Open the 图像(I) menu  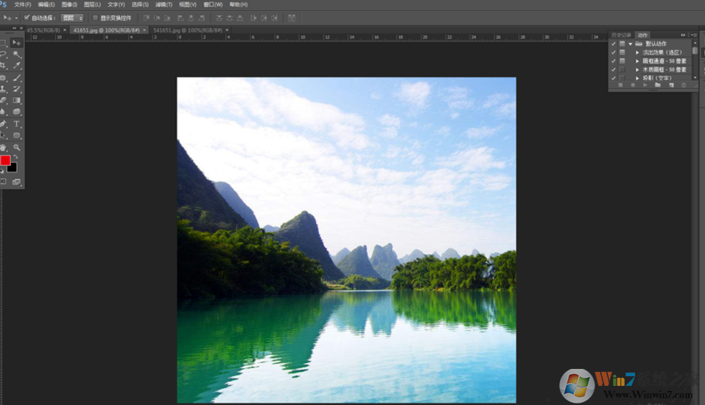[69, 4]
